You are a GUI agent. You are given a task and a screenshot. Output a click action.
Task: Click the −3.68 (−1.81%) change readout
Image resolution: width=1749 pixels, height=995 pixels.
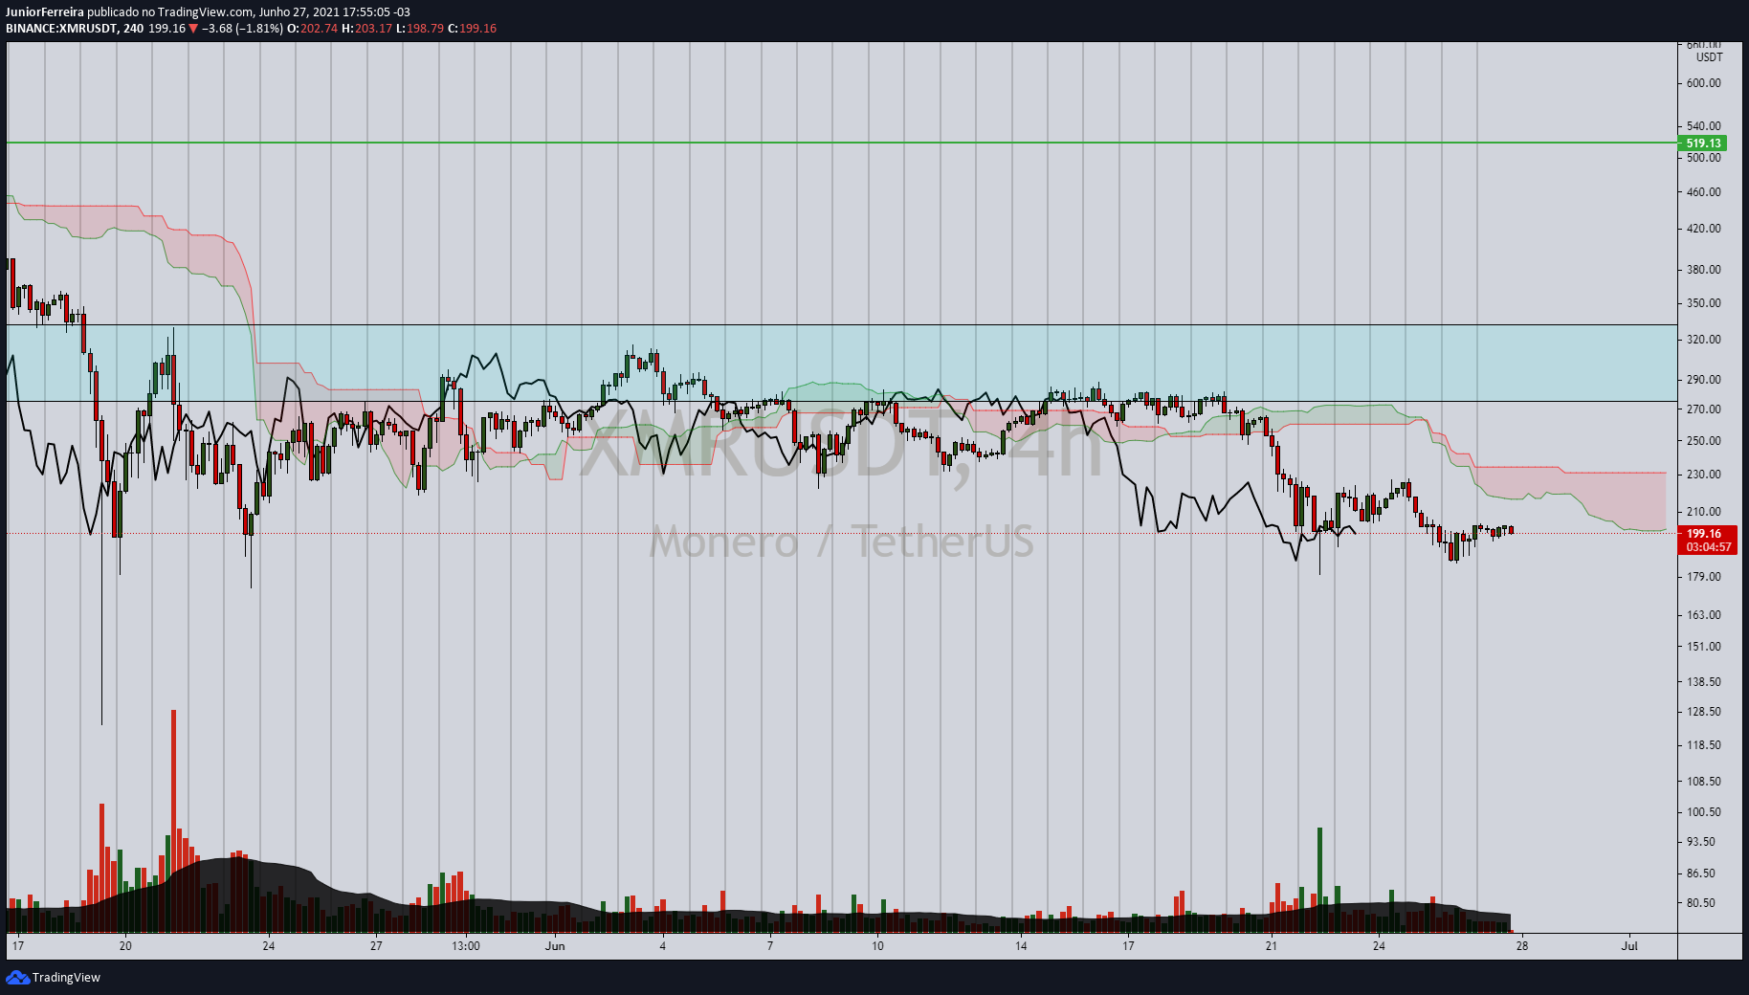point(242,29)
